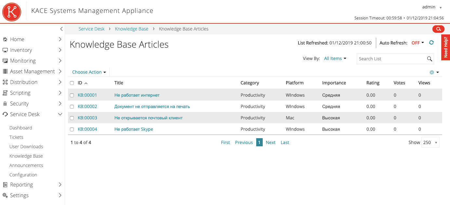Screen dimensions: 450x205
Task: Click into the Search List field
Action: (x=390, y=59)
